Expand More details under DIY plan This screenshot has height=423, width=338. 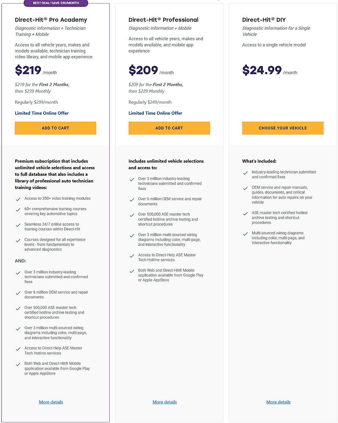click(x=278, y=402)
